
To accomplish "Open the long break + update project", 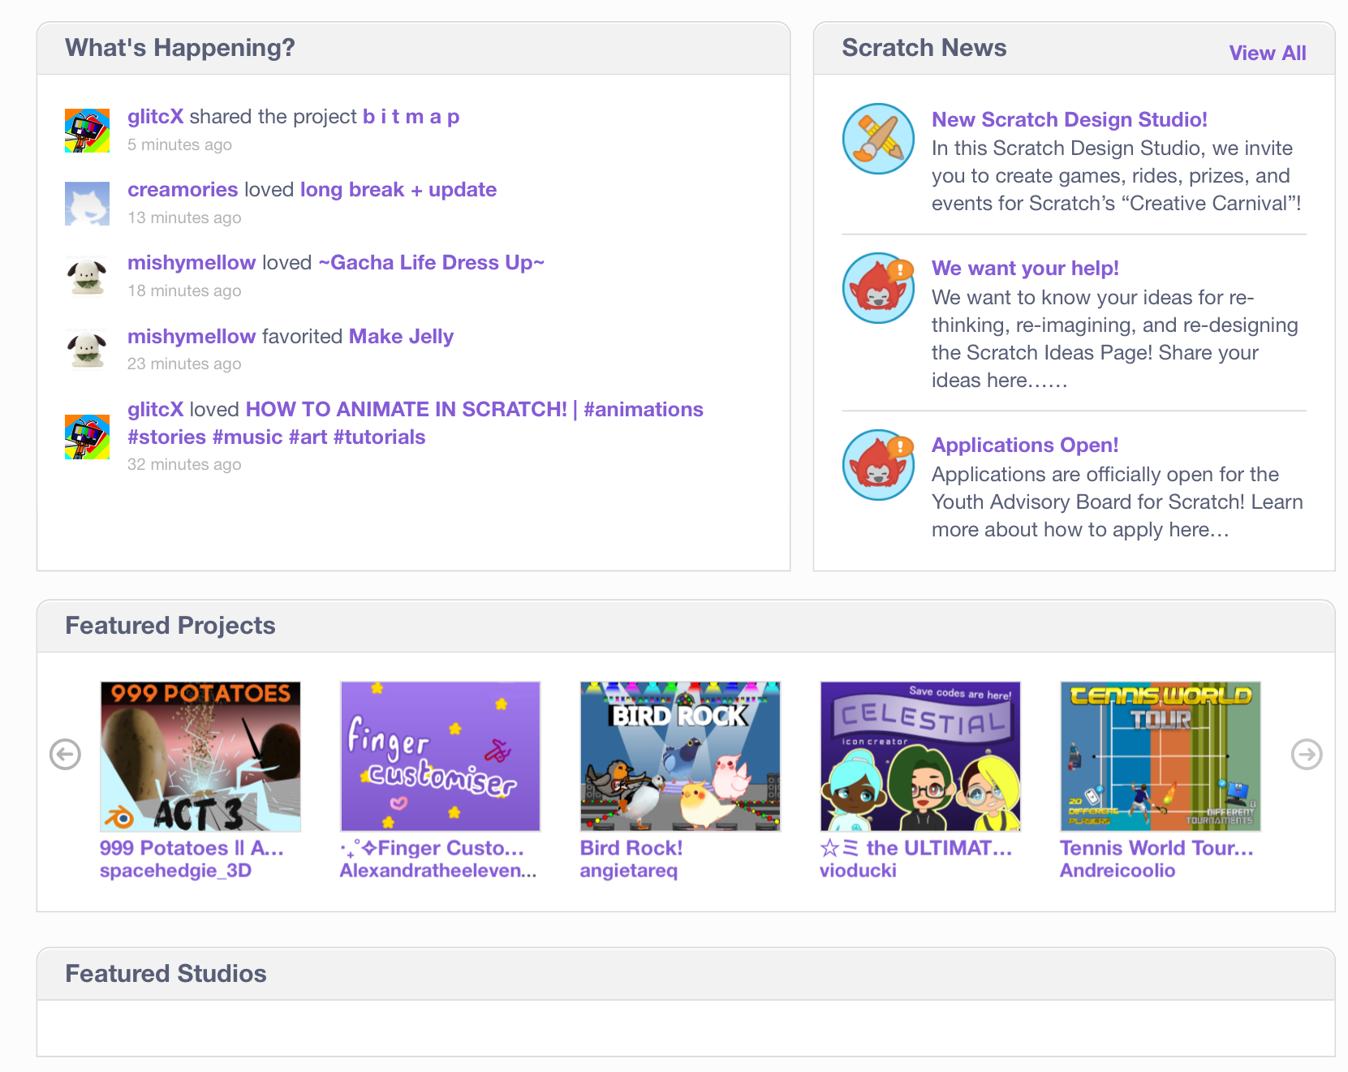I will tap(398, 190).
